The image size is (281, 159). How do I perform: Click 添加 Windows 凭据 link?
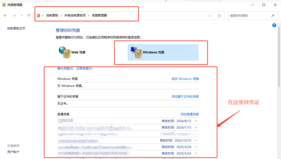click(x=185, y=79)
